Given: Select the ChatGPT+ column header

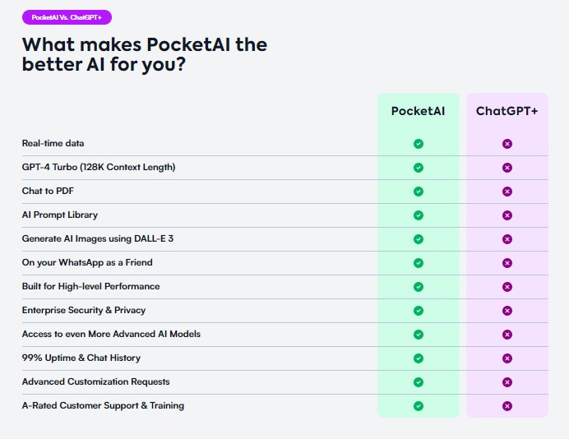Looking at the screenshot, I should click(507, 111).
